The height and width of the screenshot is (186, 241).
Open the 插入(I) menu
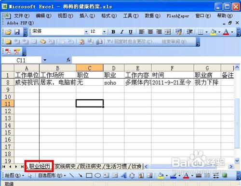click(x=87, y=16)
